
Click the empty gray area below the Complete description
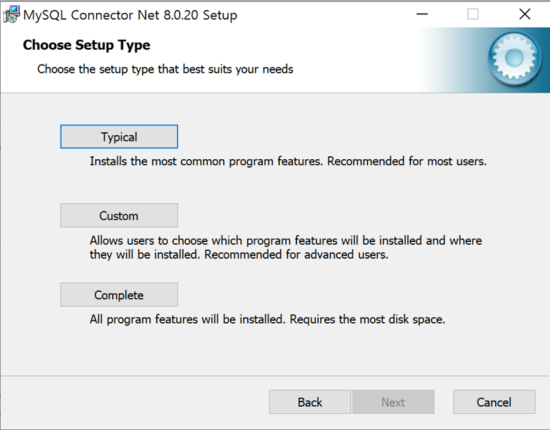[x=275, y=351]
